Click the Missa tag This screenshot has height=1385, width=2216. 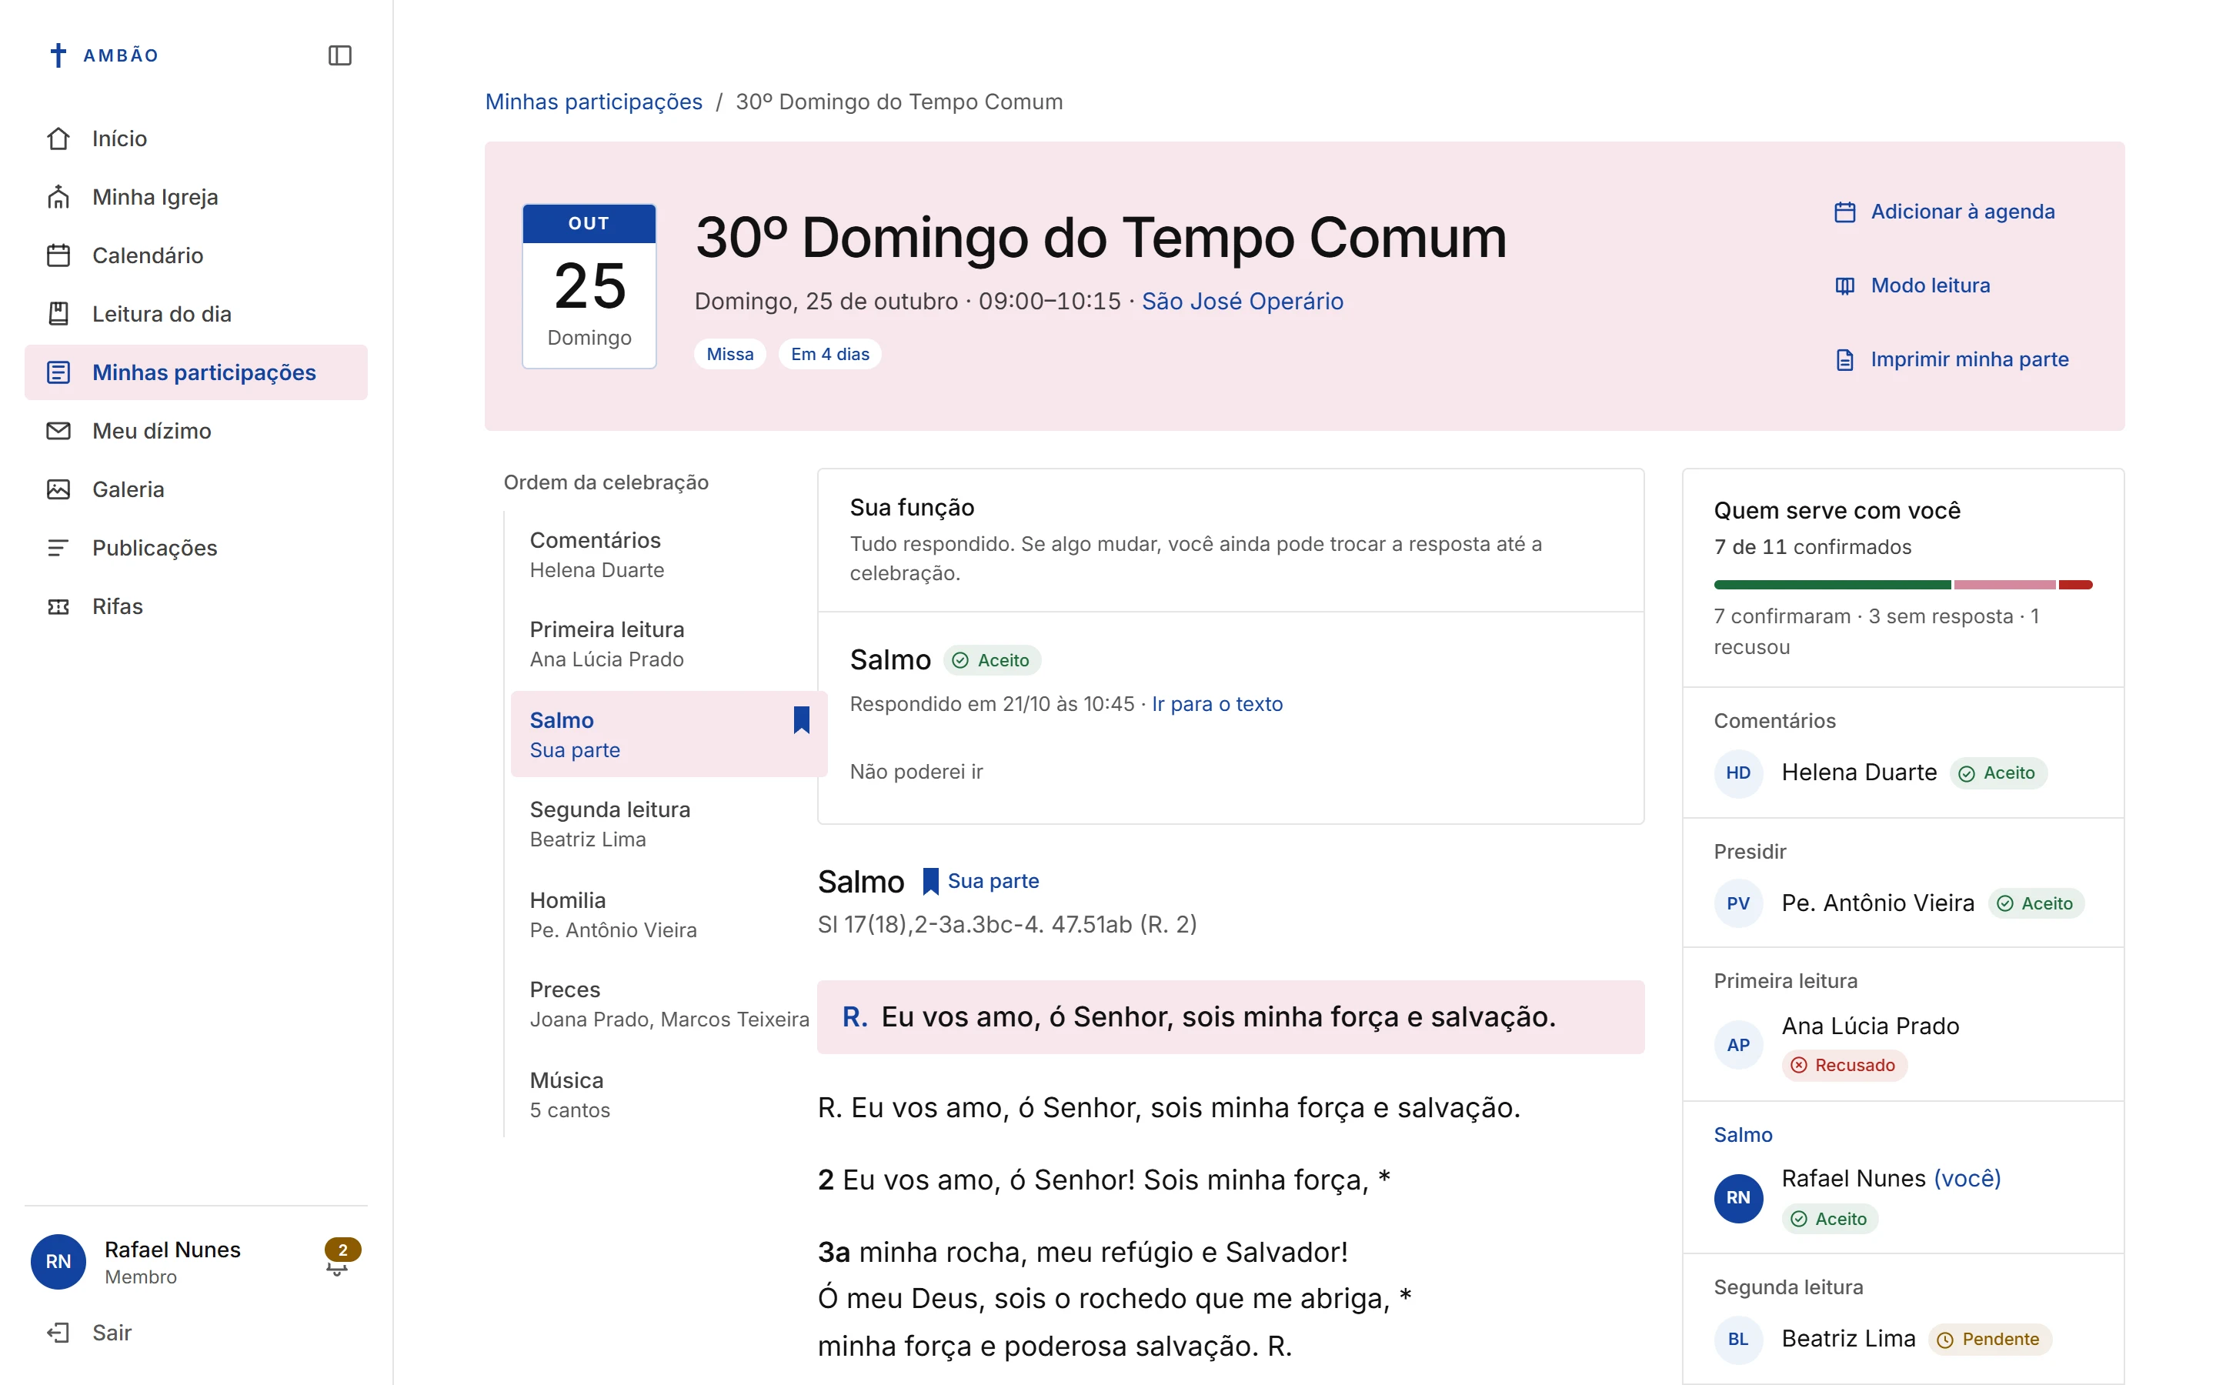[729, 355]
